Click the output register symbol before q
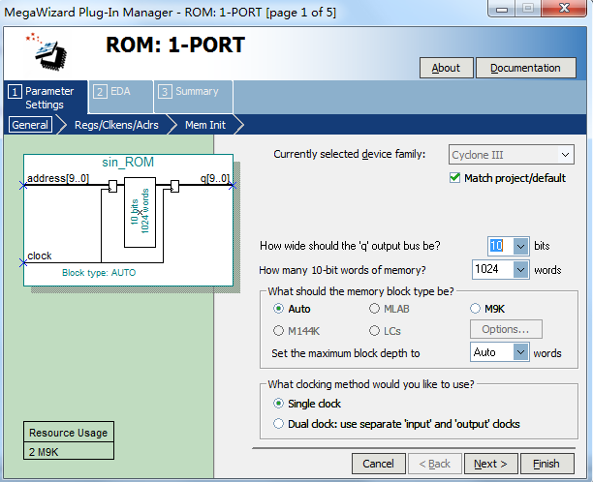Screen dimensions: 593x482 (x=174, y=186)
